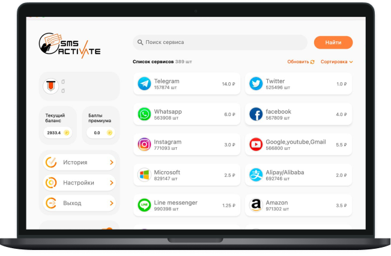The height and width of the screenshot is (256, 391).
Task: Click the coin icon beside balance 2933.4
Action: 67,132
